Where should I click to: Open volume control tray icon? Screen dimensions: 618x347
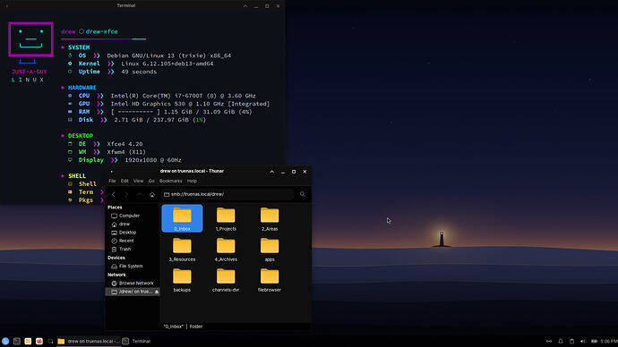[583, 341]
